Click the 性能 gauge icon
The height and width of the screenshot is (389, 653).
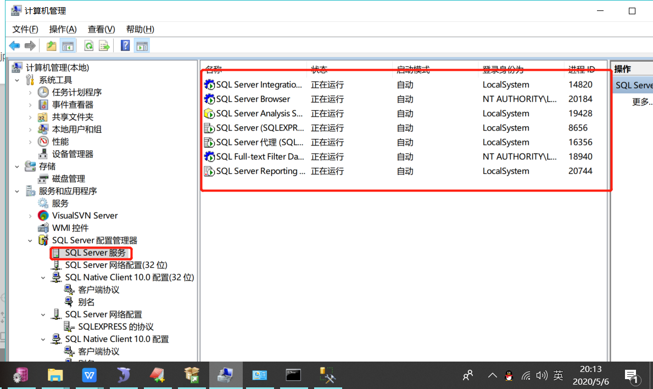point(43,142)
